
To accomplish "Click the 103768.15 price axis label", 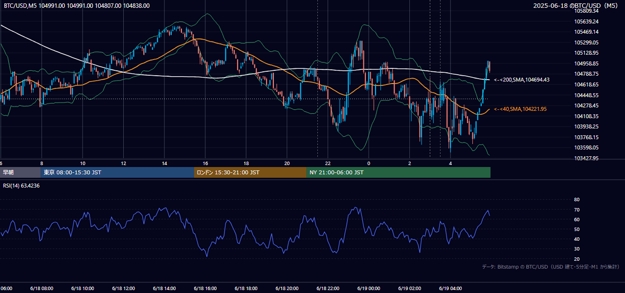I will click(x=587, y=137).
